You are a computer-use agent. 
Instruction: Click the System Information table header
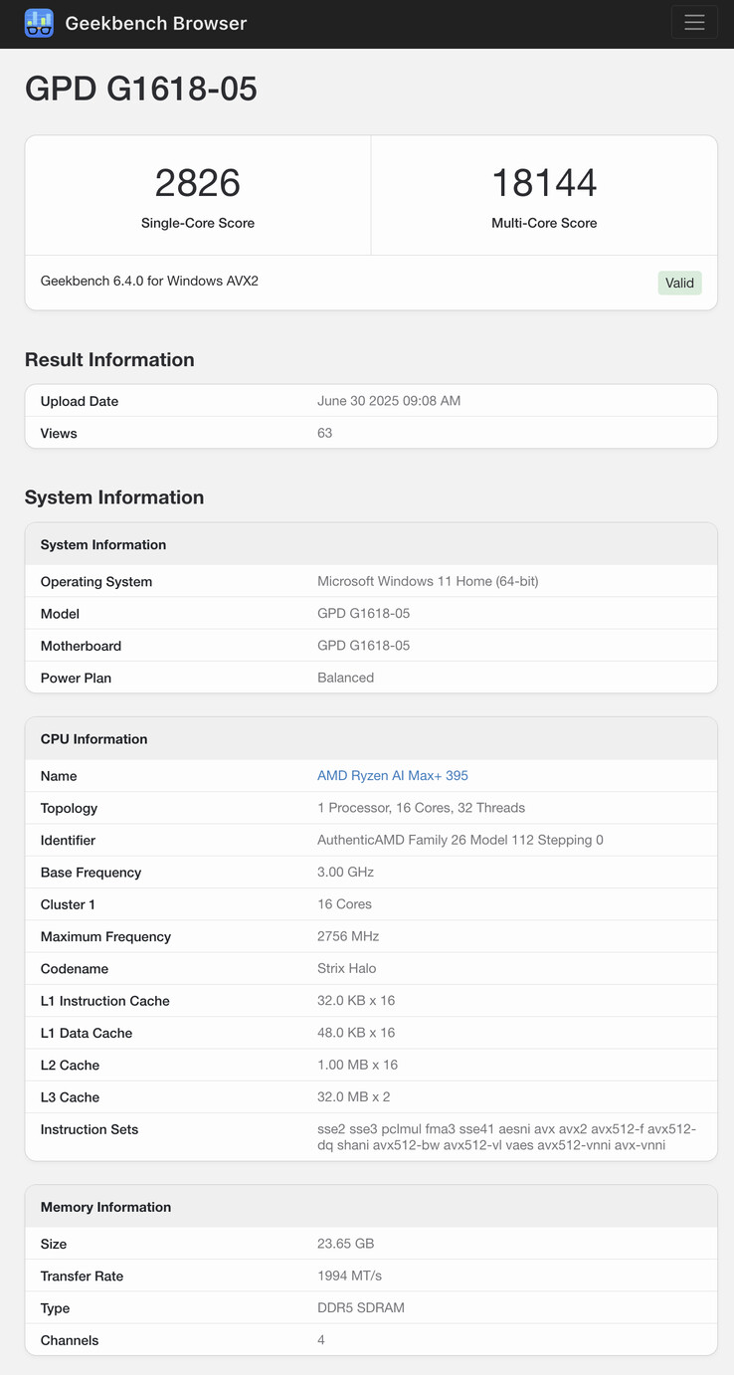point(371,544)
